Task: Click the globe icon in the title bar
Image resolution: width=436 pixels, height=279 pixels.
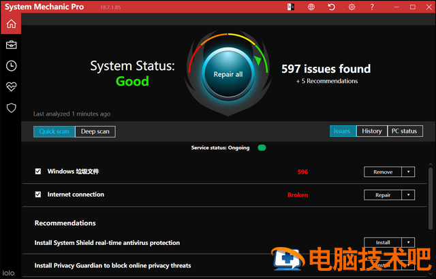Action: click(311, 7)
